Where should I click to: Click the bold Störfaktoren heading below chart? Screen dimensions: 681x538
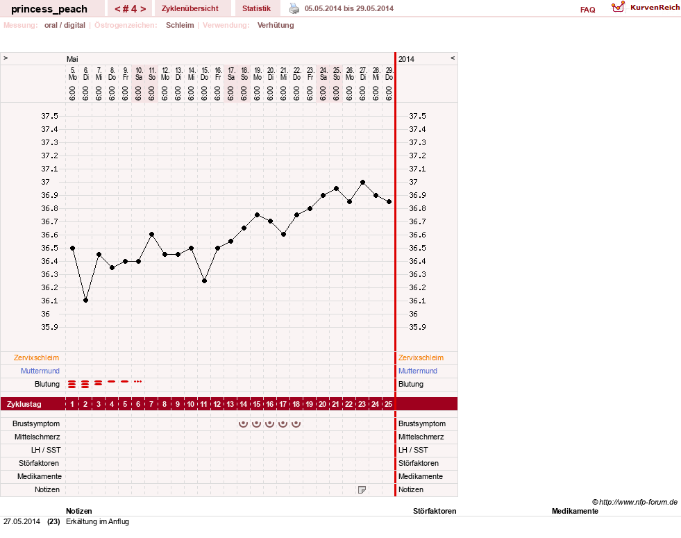[435, 511]
